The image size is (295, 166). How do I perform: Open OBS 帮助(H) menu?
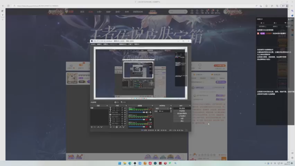pyautogui.click(x=137, y=44)
